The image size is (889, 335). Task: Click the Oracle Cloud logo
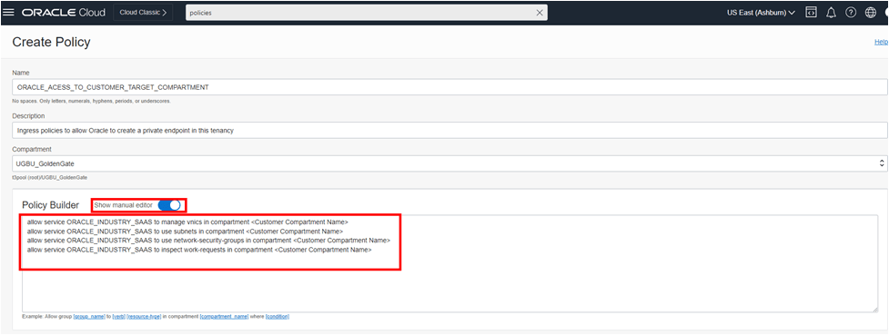click(x=64, y=13)
